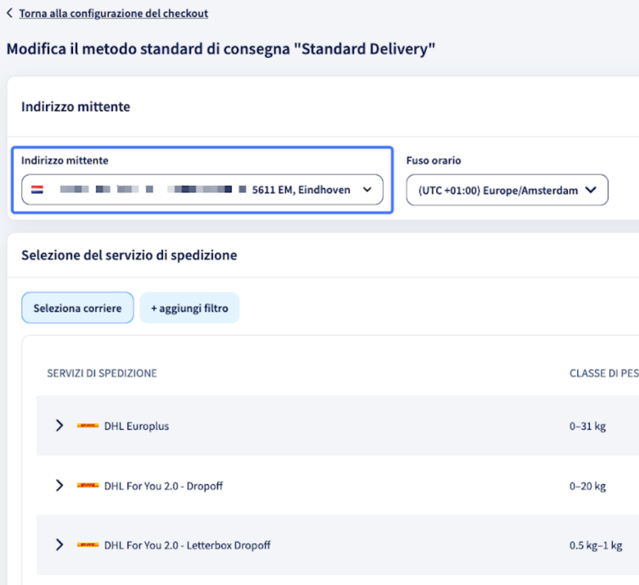The height and width of the screenshot is (585, 639).
Task: Expand DHL For You 2.0 - Letterbox Dropoff row
Action: click(59, 545)
